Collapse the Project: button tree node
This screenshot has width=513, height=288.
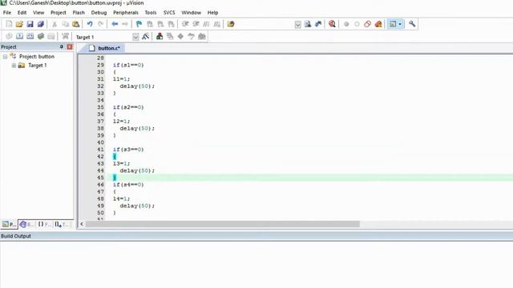pyautogui.click(x=6, y=57)
